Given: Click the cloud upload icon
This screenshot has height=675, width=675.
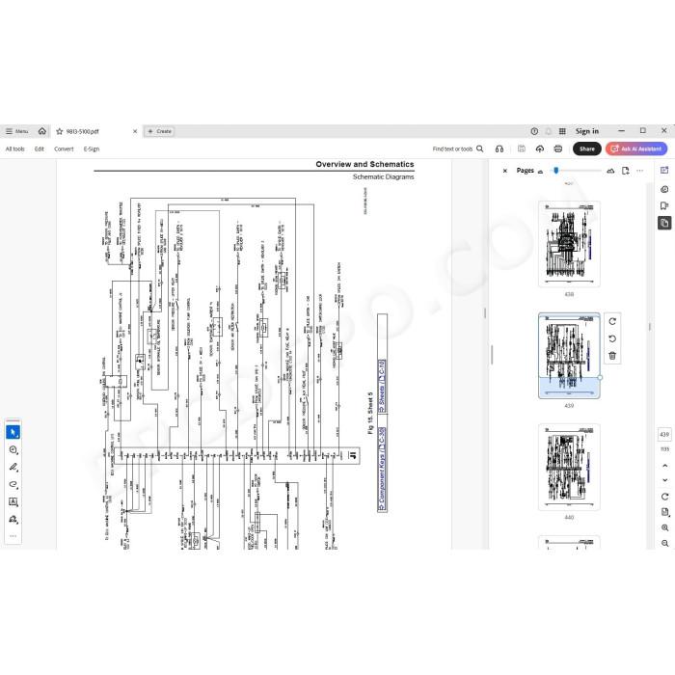Looking at the screenshot, I should click(540, 148).
